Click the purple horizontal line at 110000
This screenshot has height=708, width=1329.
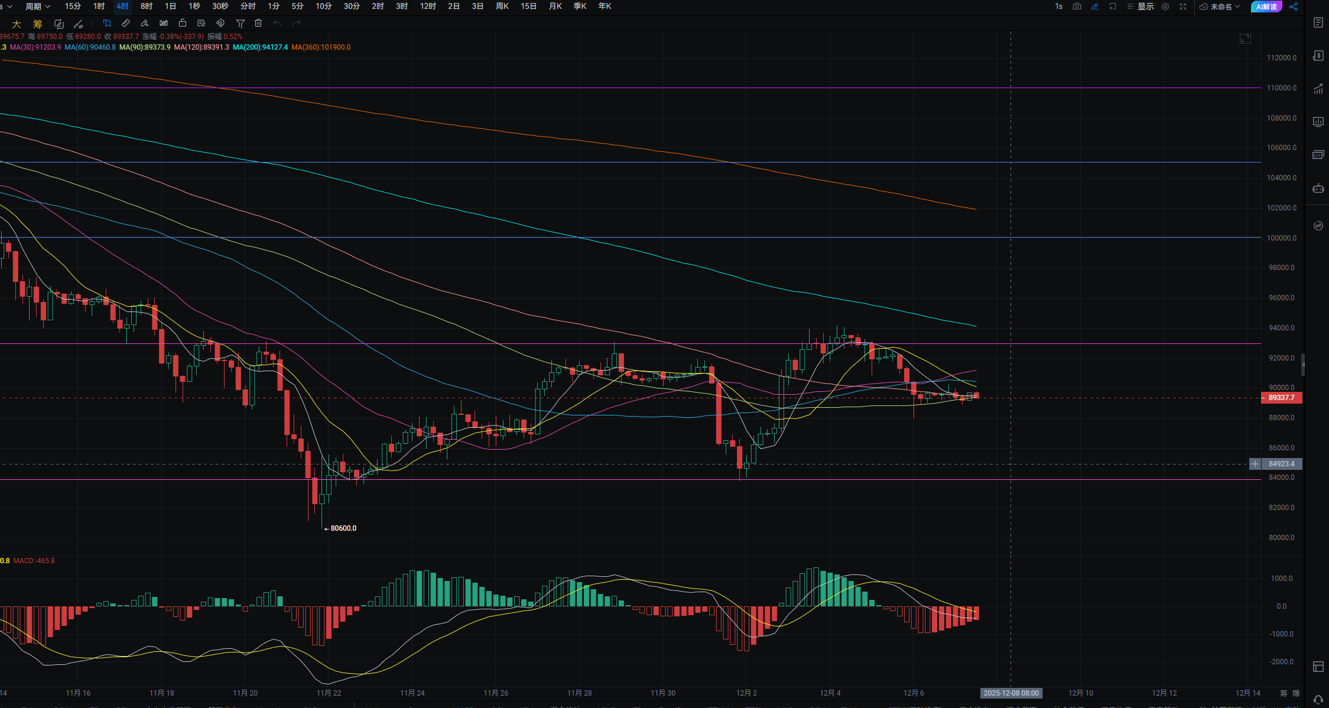(x=591, y=88)
